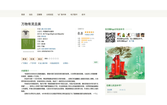Click the 在哪儿买这本书? heading
Image resolution: width=167 pixels, height=105 pixels.
coord(114,85)
